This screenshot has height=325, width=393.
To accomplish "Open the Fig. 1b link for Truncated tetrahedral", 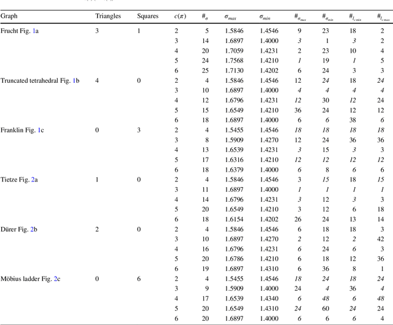I will (x=76, y=81).
